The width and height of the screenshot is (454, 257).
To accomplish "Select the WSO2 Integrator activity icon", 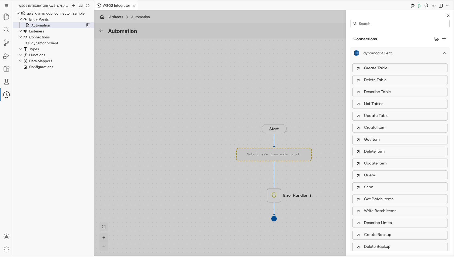I will [6, 95].
